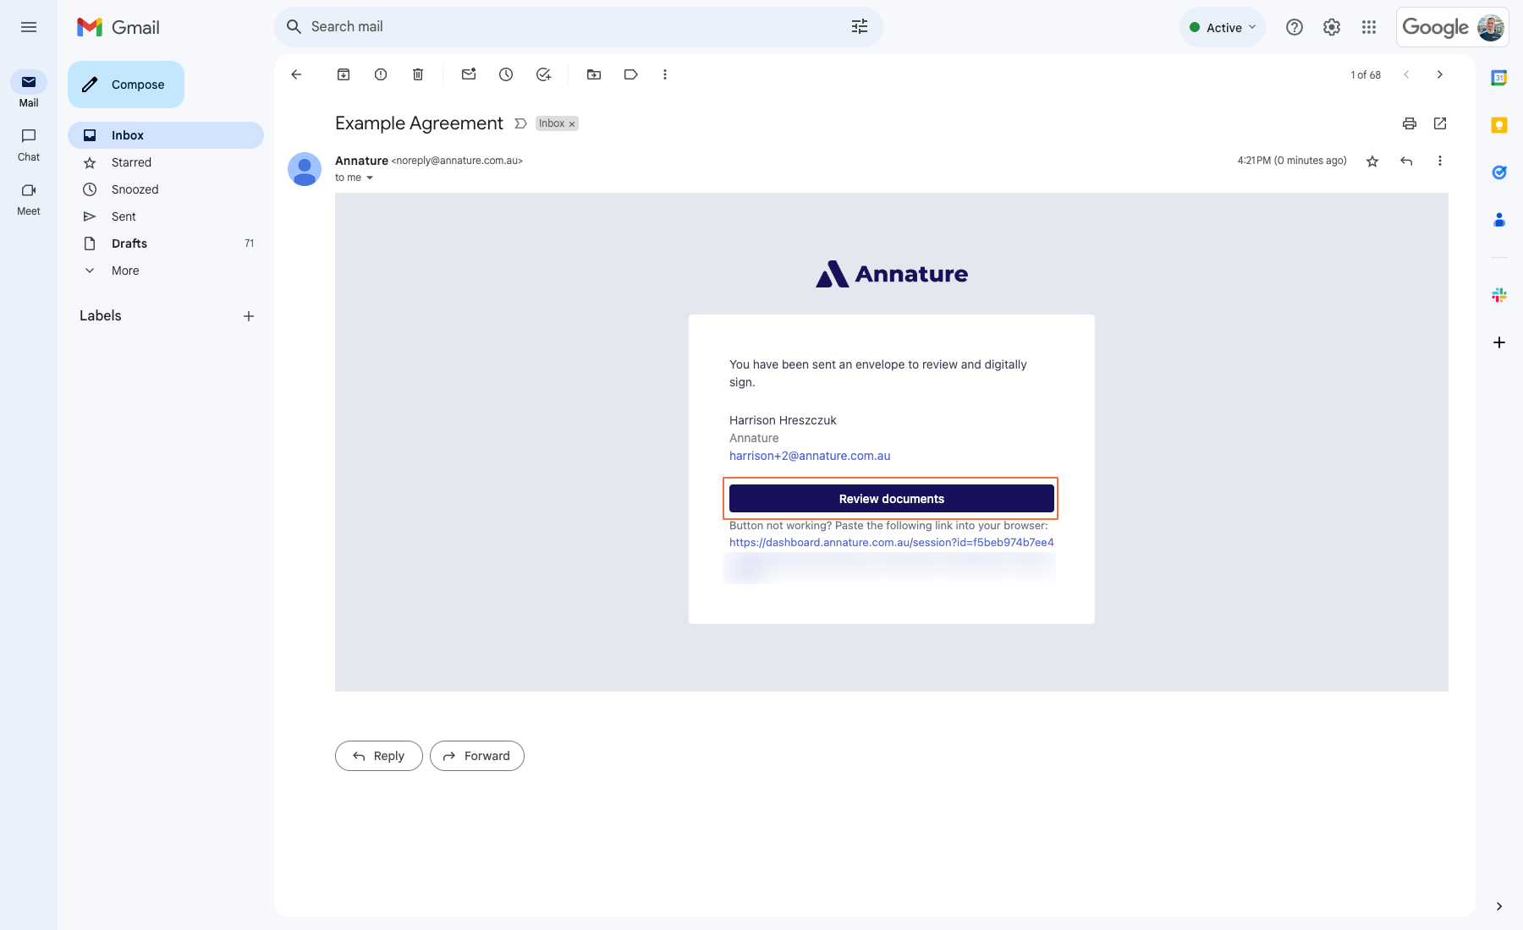The width and height of the screenshot is (1523, 930).
Task: Add this email to Tasks
Action: pyautogui.click(x=543, y=74)
